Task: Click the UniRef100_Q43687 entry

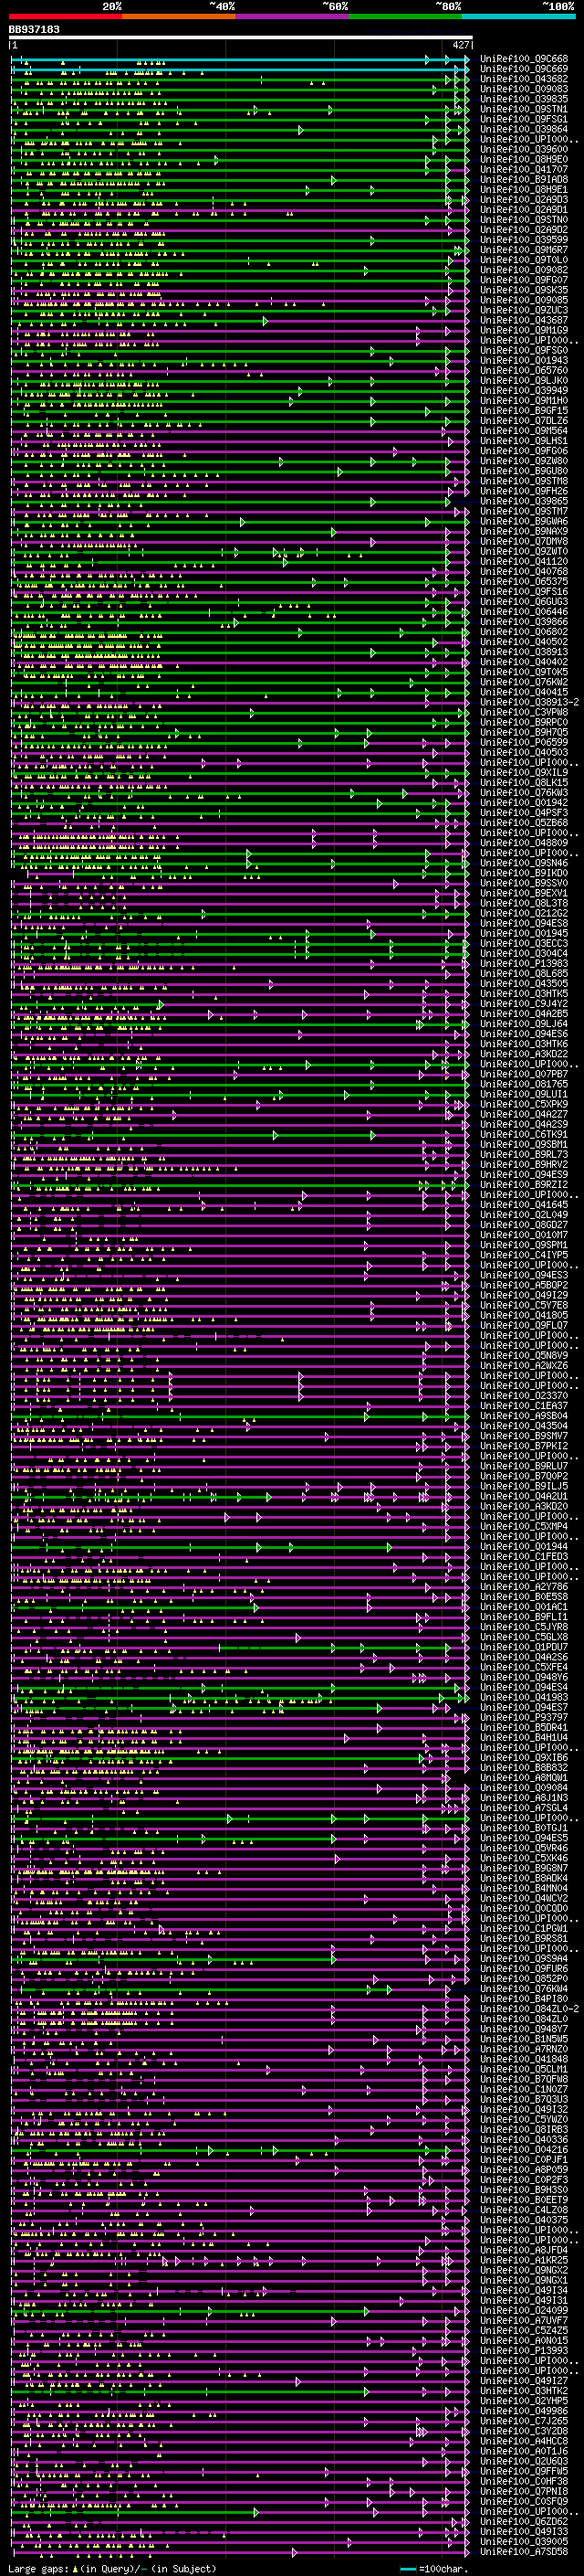Action: 524,320
